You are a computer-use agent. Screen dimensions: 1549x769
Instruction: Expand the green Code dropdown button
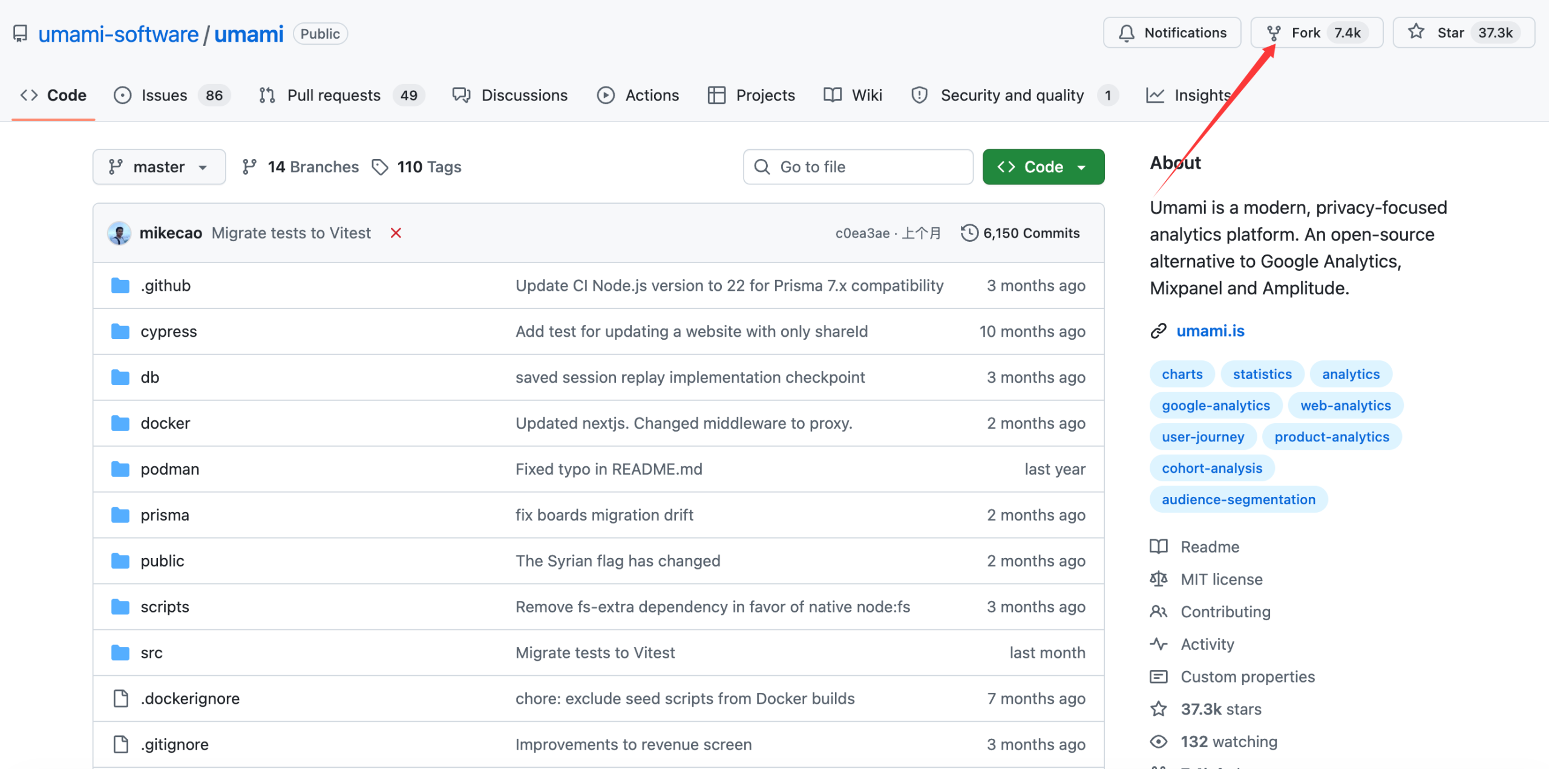(1043, 167)
